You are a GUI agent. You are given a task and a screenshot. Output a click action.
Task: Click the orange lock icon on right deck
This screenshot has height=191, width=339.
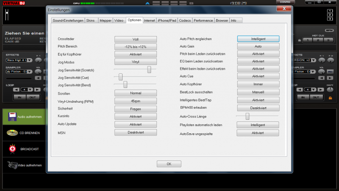[x=330, y=98]
